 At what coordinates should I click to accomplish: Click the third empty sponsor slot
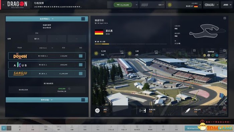coord(77,39)
